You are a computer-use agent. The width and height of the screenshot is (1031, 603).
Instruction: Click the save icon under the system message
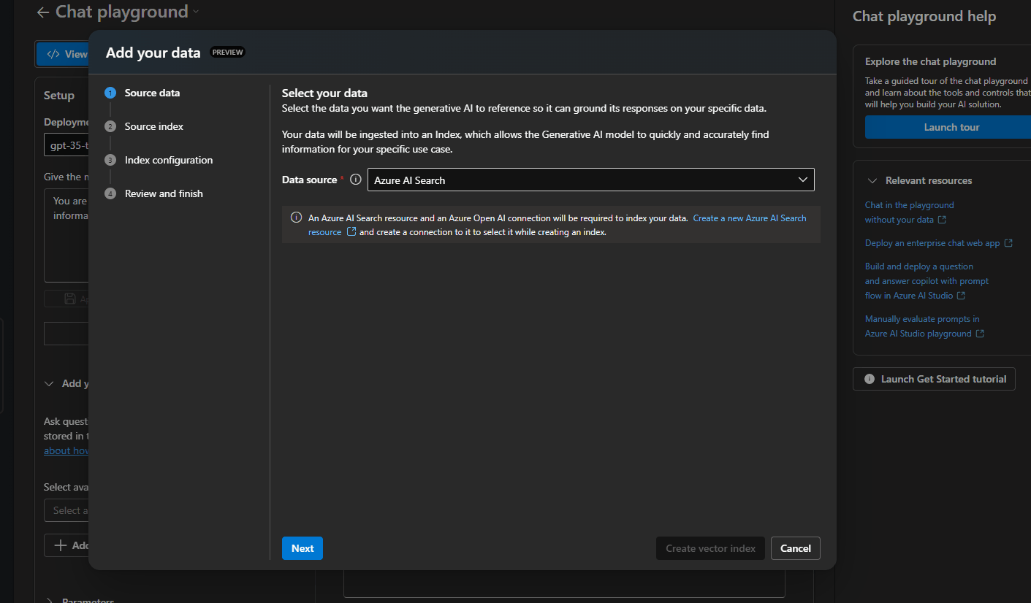[70, 299]
